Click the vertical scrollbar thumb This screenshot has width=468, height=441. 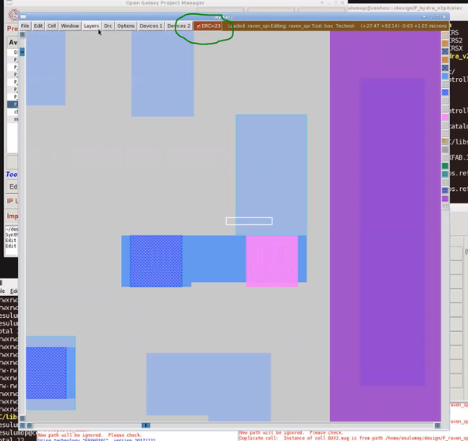[x=23, y=52]
